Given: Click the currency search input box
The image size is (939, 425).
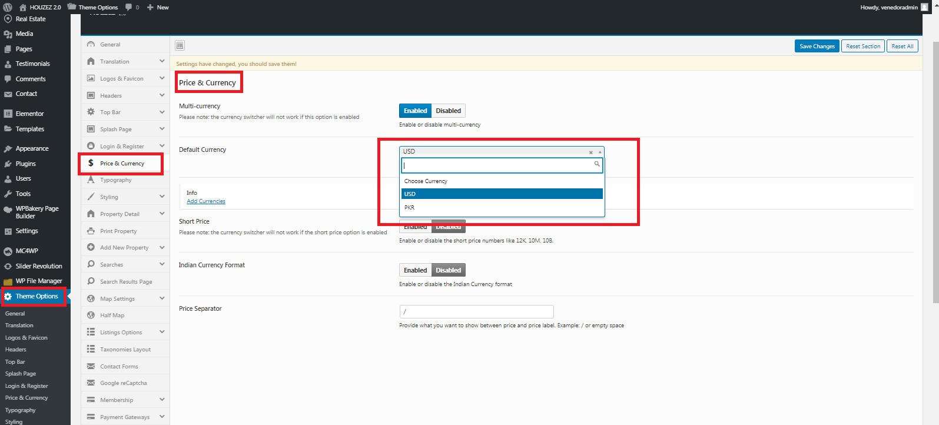Looking at the screenshot, I should pyautogui.click(x=502, y=165).
